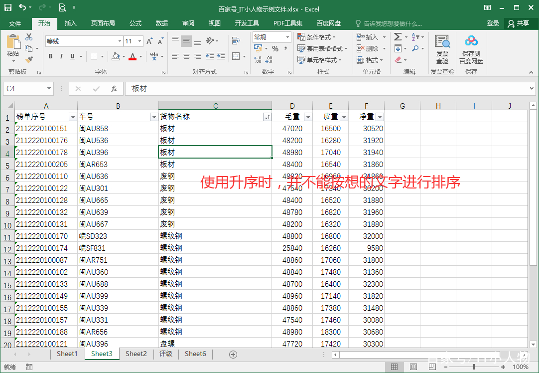Image resolution: width=539 pixels, height=373 pixels.
Task: Open Print Preview from quick access toolbar
Action: [x=62, y=7]
